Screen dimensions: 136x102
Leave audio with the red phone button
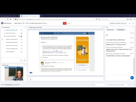coord(65,23)
